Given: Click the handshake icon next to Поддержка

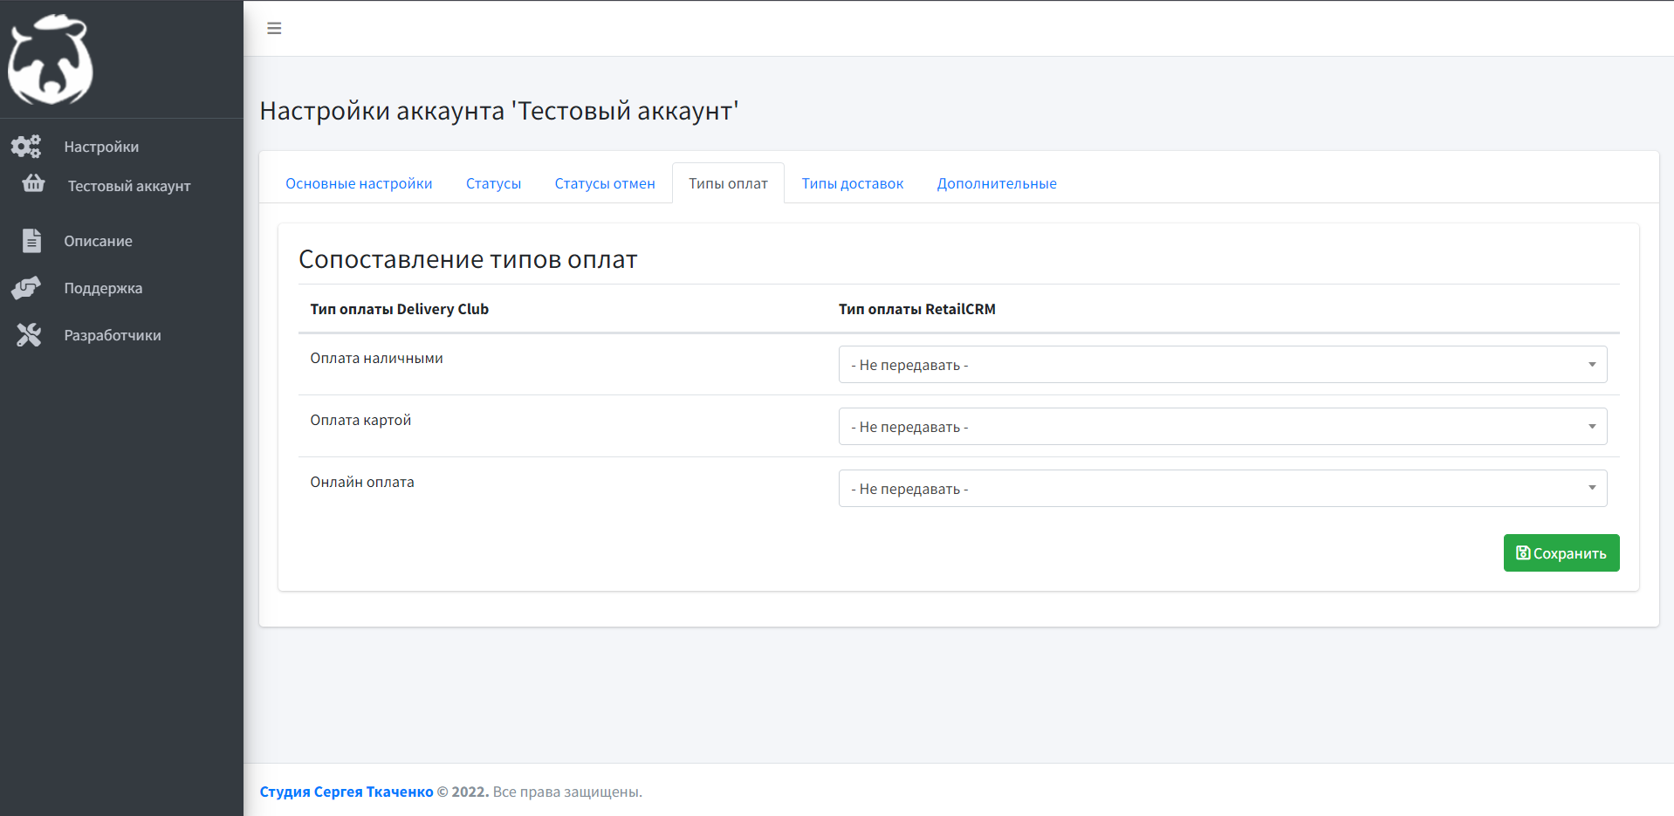Looking at the screenshot, I should point(26,288).
